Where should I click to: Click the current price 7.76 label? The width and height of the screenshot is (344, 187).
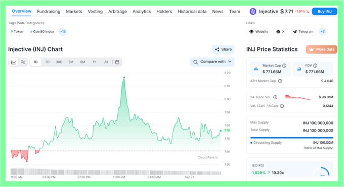click(x=227, y=131)
